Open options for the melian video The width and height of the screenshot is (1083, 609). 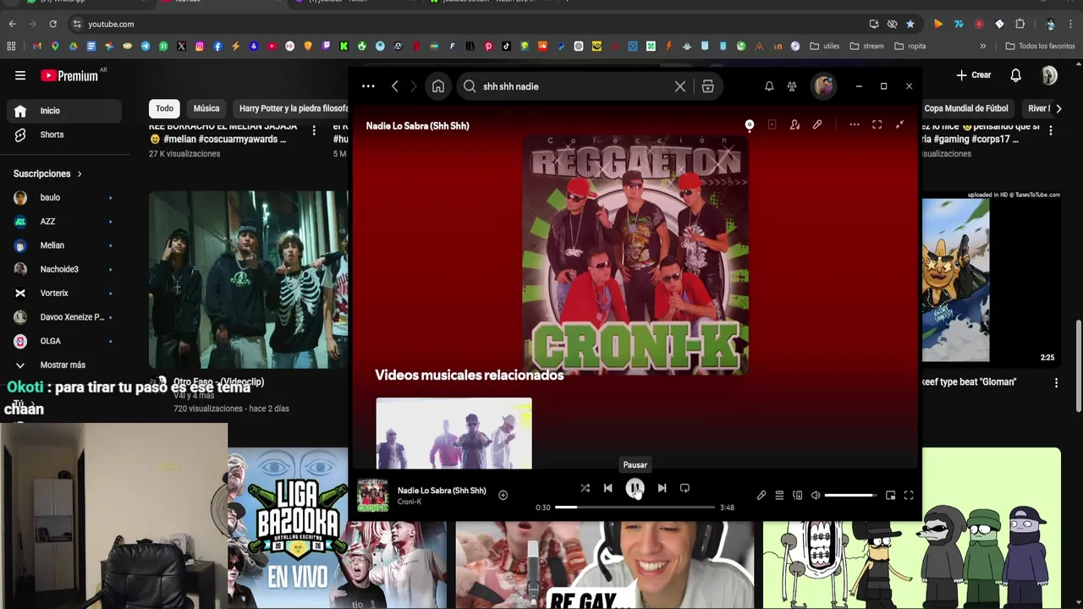314,130
